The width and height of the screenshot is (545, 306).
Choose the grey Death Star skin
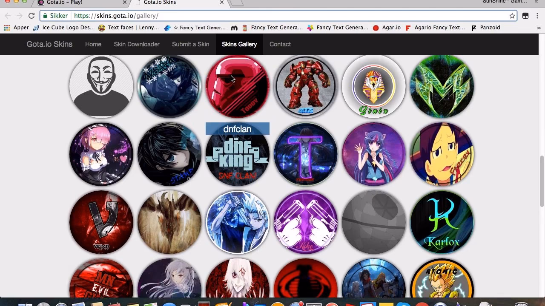374,222
